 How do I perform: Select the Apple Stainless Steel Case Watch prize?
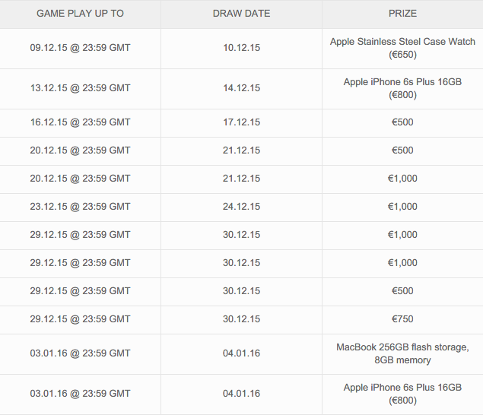tap(402, 48)
